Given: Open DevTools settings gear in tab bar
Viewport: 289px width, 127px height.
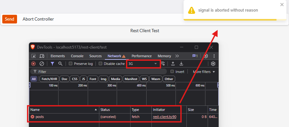Looking at the screenshot, I should pyautogui.click(x=206, y=56).
